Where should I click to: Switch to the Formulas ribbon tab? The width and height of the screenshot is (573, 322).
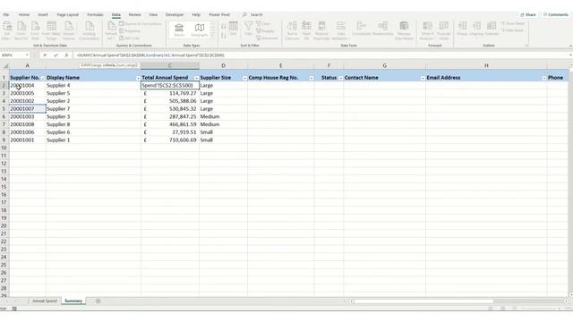pyautogui.click(x=95, y=14)
